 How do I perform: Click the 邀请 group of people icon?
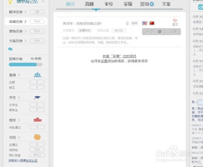[37, 75]
